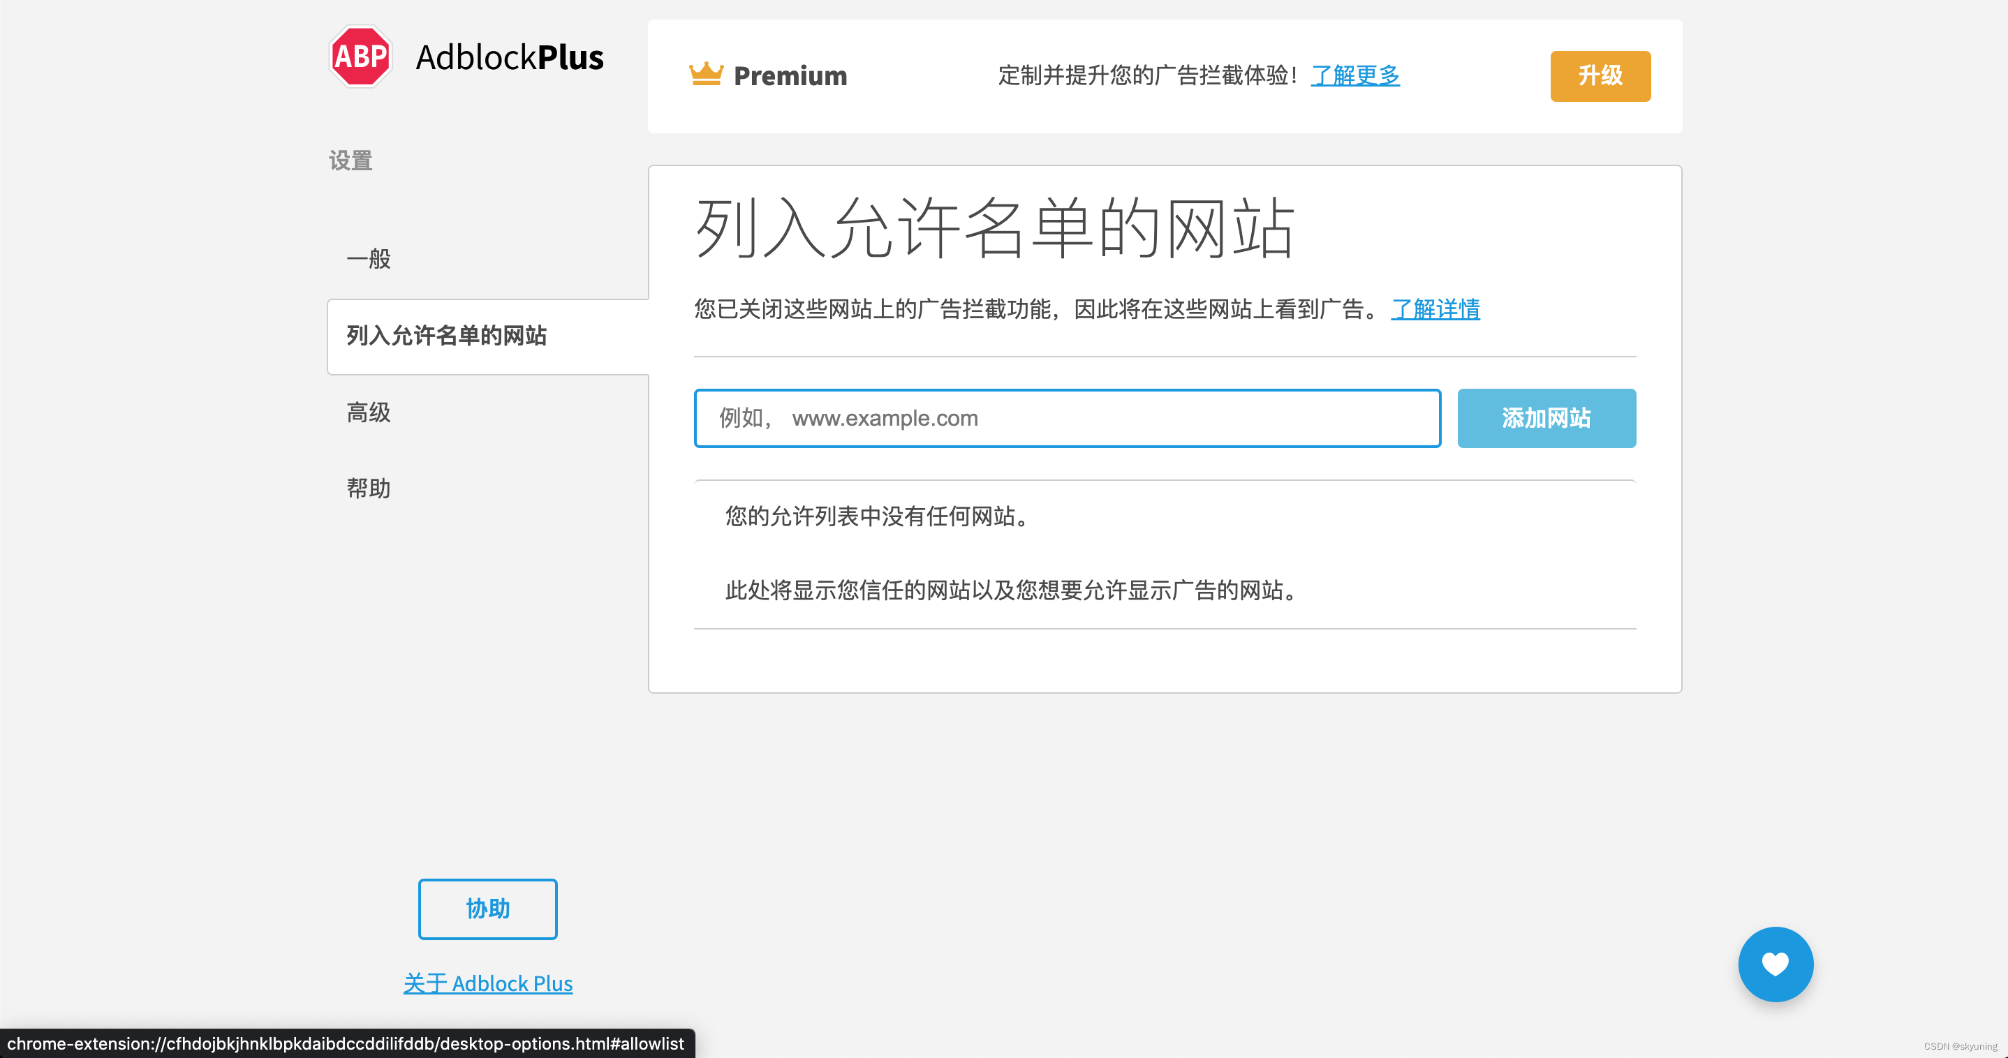Click the large 列入允许名单的网站 page title
The height and width of the screenshot is (1058, 2008).
(x=994, y=228)
